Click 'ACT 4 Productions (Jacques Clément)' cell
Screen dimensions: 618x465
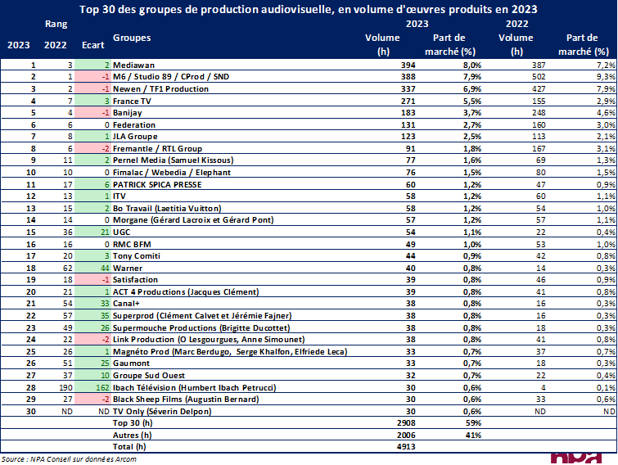tap(186, 291)
